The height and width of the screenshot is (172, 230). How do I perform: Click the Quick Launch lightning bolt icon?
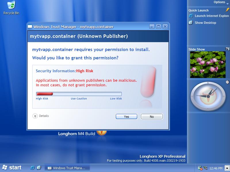[x=227, y=10]
